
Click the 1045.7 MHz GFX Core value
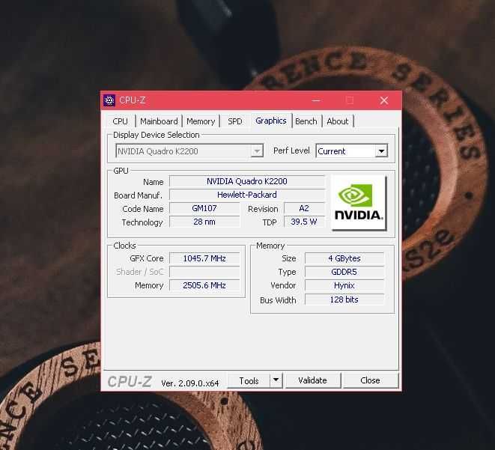[204, 258]
